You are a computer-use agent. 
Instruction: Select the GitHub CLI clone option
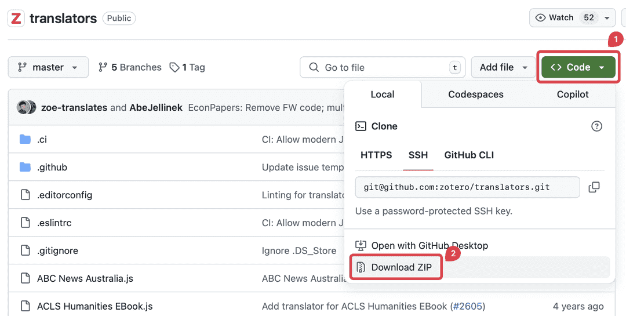[x=469, y=155]
